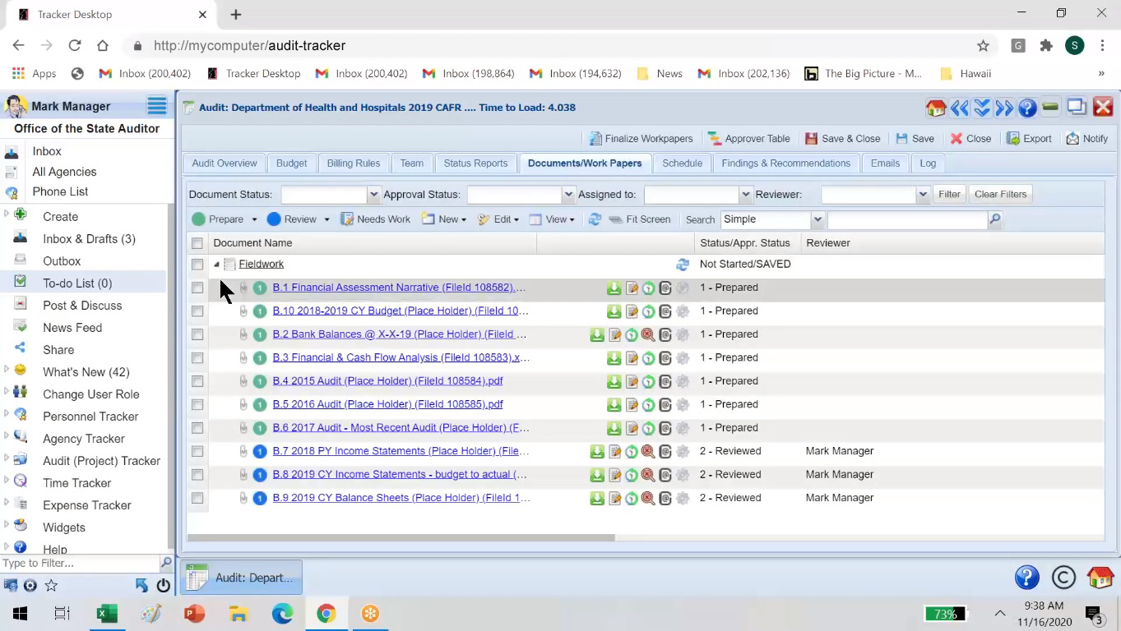The height and width of the screenshot is (631, 1121).
Task: Click the blue refresh arrows icon in the toolbar
Action: click(595, 219)
